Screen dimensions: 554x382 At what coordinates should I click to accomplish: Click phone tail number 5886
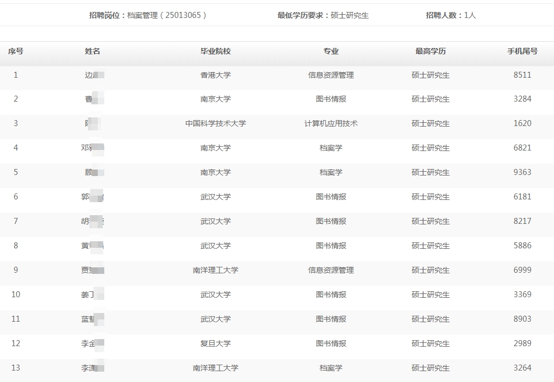522,246
